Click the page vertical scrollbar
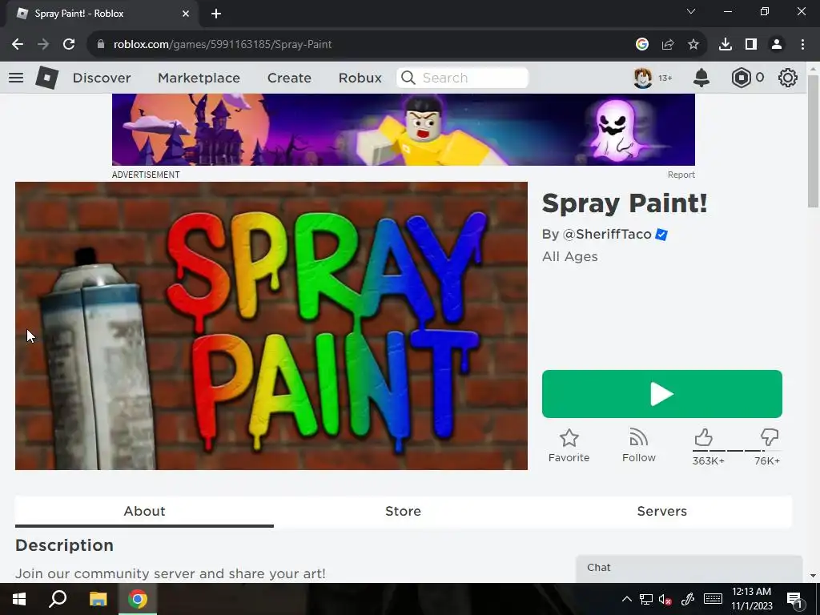The height and width of the screenshot is (615, 820). [x=814, y=141]
